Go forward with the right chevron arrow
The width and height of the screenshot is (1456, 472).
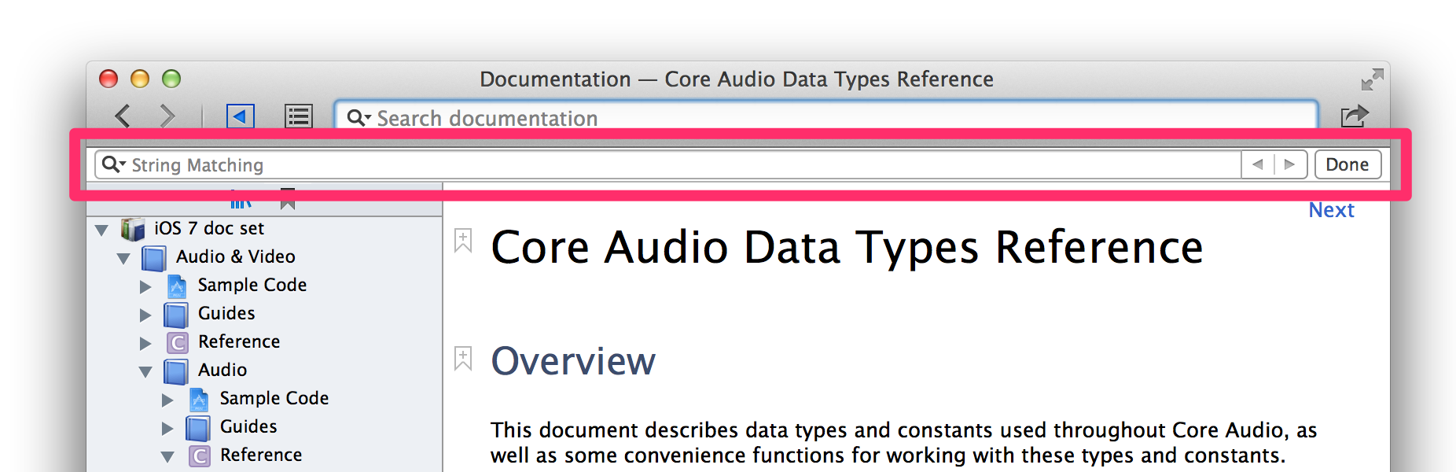tap(167, 116)
